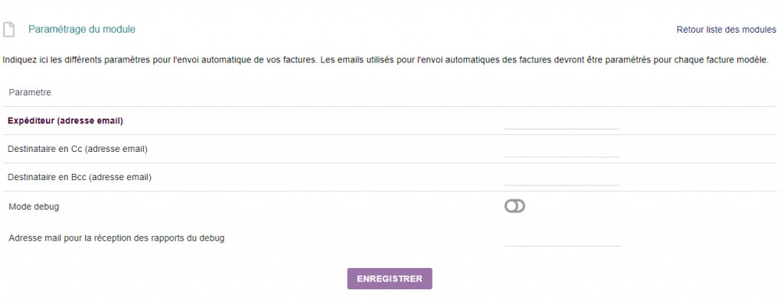Click the Adresse mail pour la réception label
The width and height of the screenshot is (784, 300).
tap(116, 238)
